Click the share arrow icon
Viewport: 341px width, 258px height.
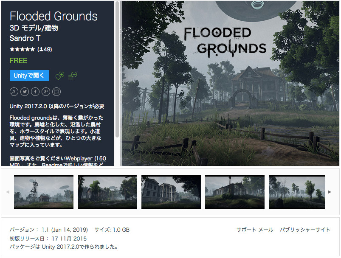[14, 92]
